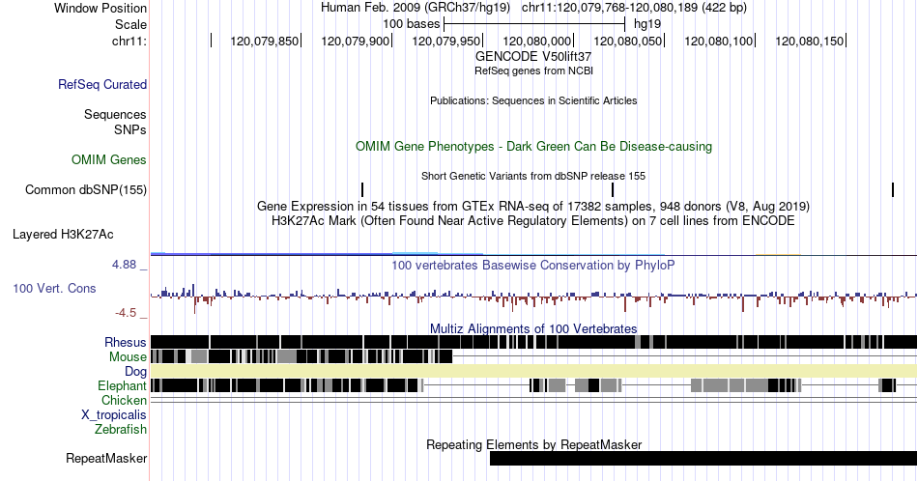Click the Rhesus black alignment block

(x=534, y=342)
